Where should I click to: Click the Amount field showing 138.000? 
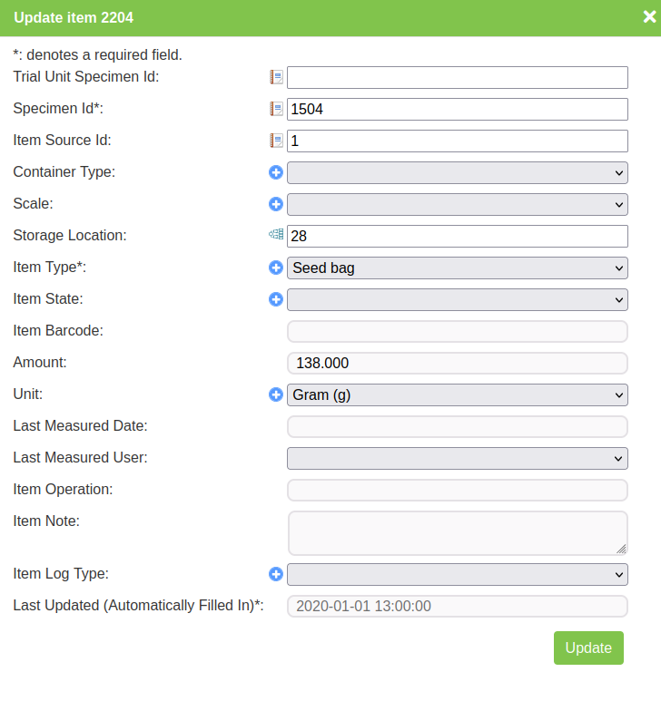pyautogui.click(x=457, y=363)
